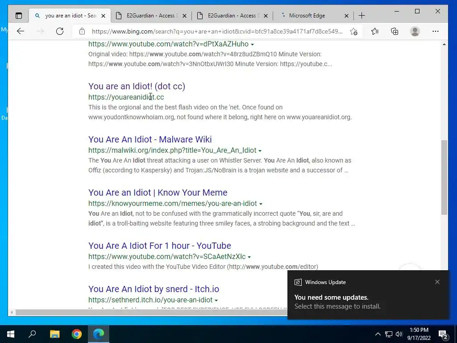The image size is (457, 343).
Task: Open the Collections icon
Action: [395, 31]
